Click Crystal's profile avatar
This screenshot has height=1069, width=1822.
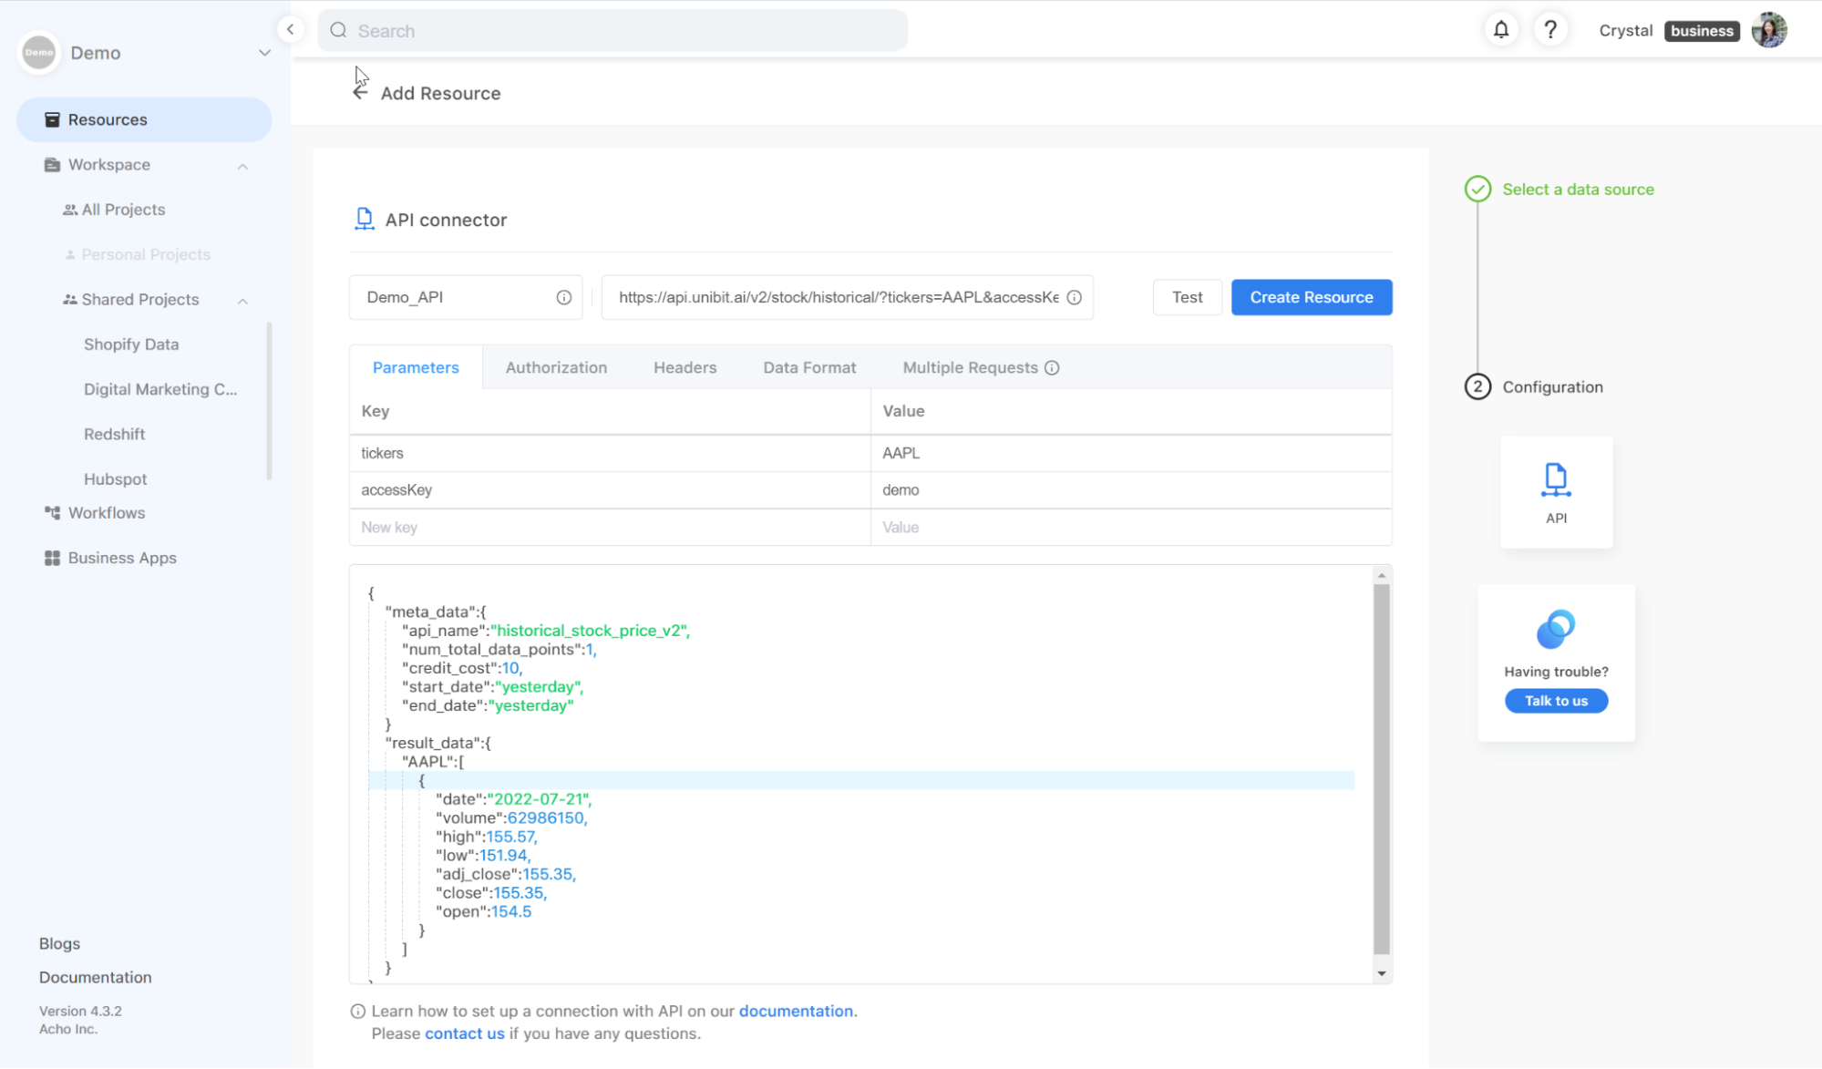(x=1769, y=30)
